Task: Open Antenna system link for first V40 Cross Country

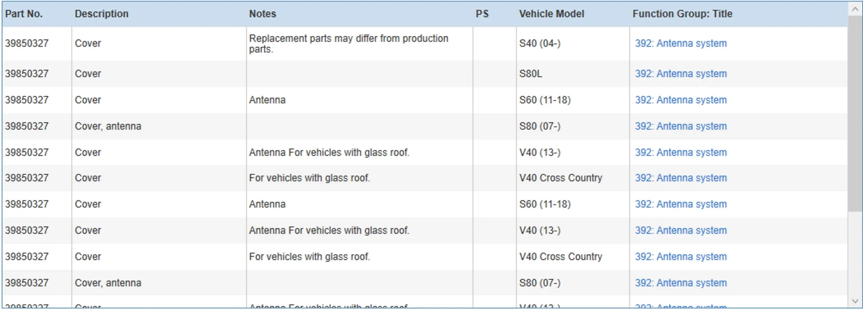Action: [x=681, y=178]
